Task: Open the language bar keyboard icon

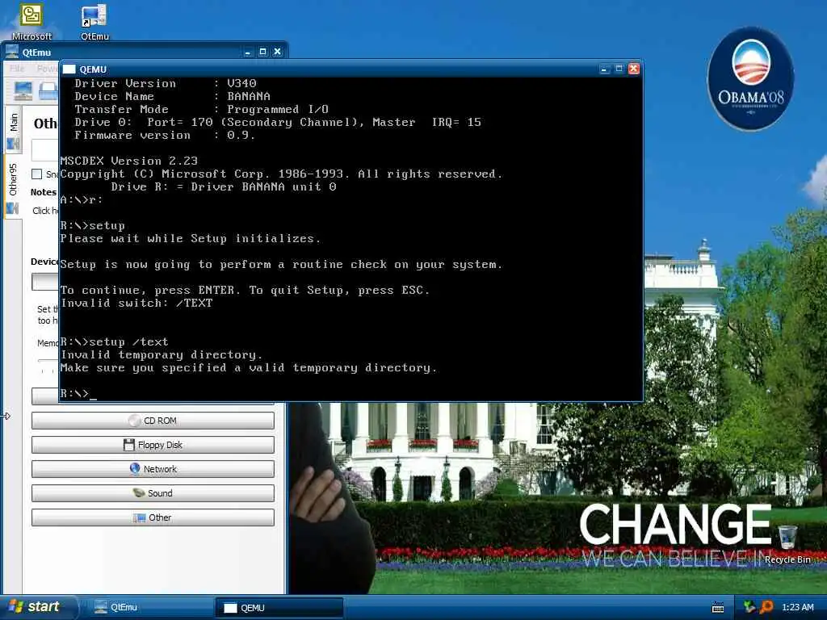Action: [x=718, y=607]
